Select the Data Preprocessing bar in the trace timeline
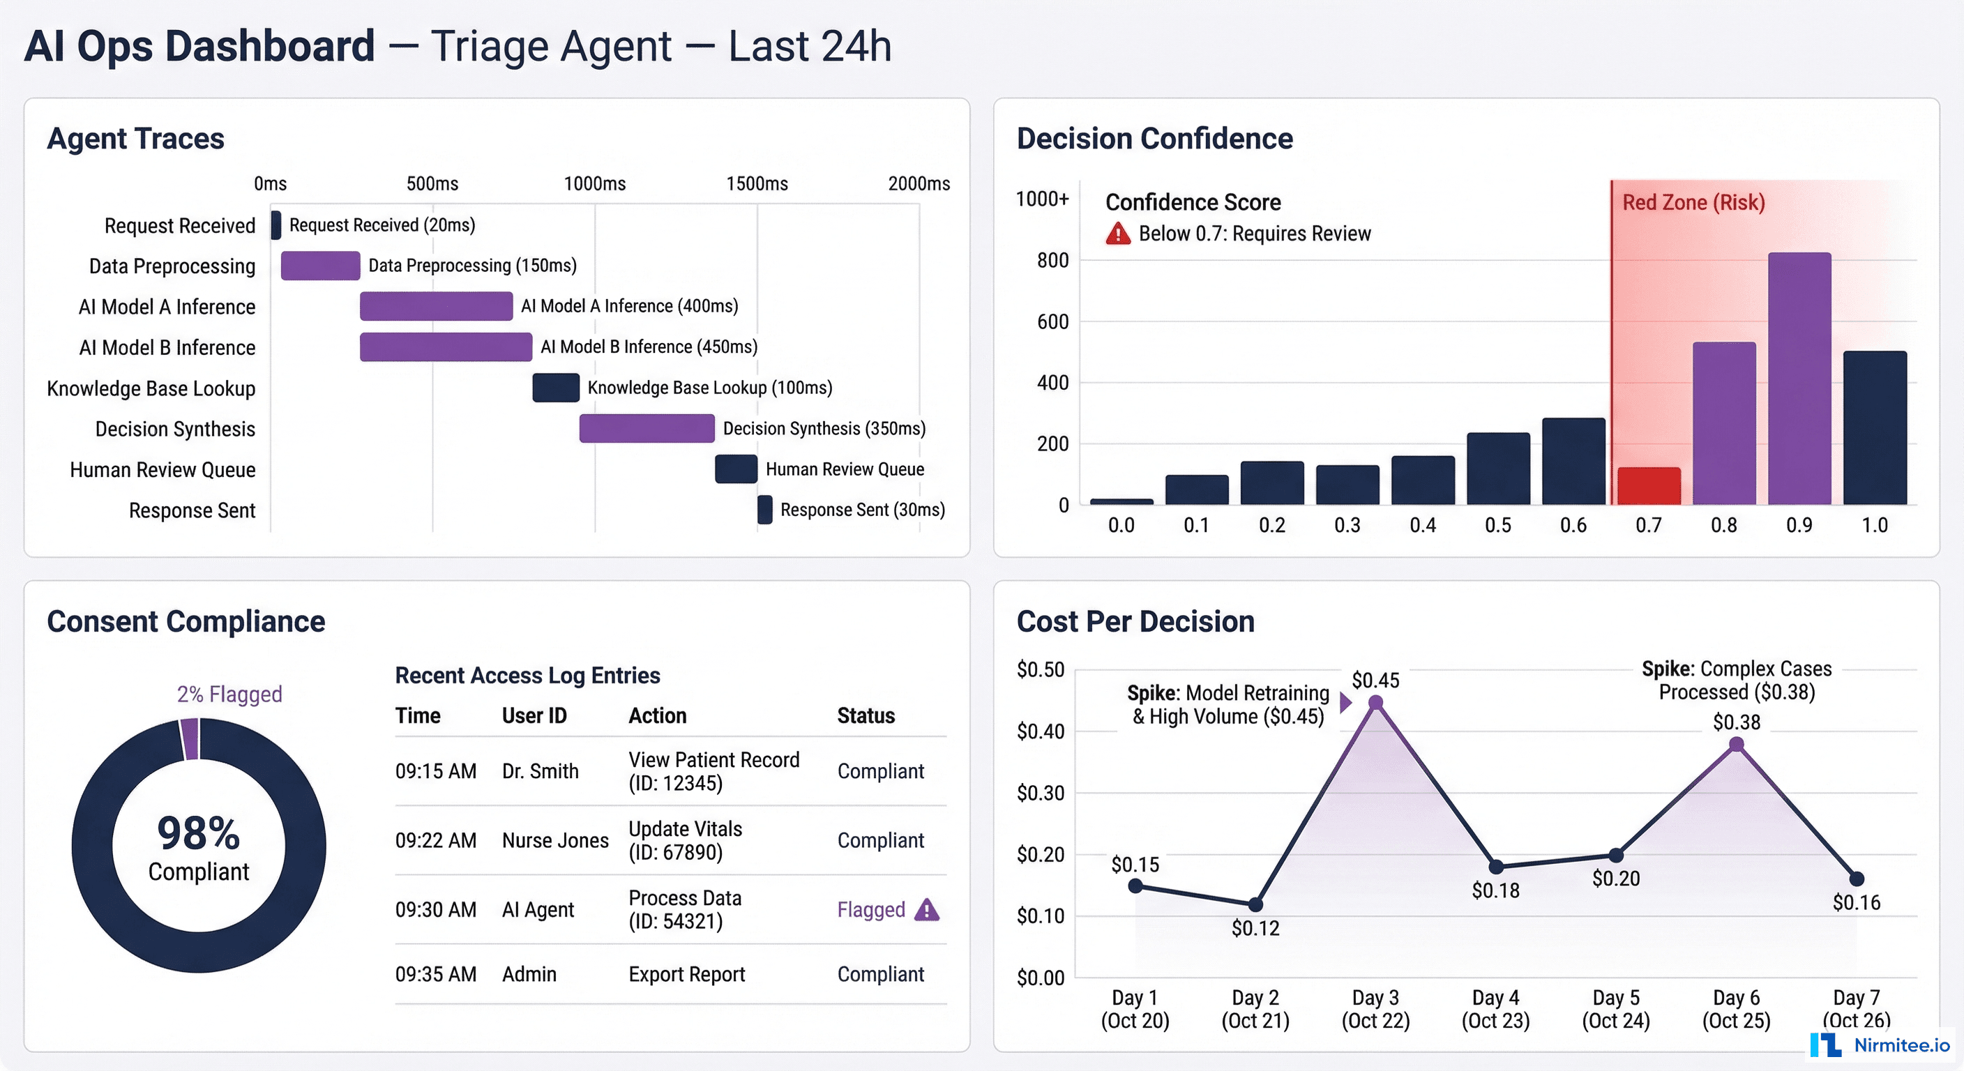The height and width of the screenshot is (1071, 1964). [x=320, y=266]
